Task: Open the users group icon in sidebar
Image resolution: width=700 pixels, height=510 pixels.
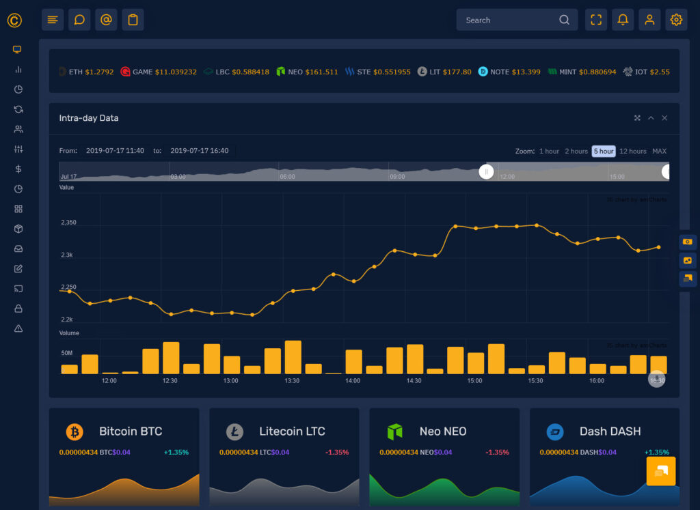Action: (x=18, y=129)
